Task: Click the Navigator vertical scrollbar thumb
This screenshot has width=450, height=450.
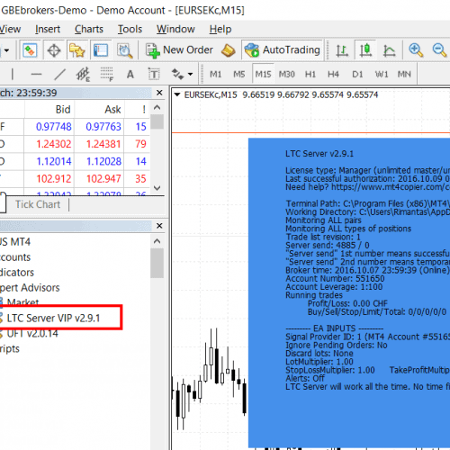Action: coord(157,264)
